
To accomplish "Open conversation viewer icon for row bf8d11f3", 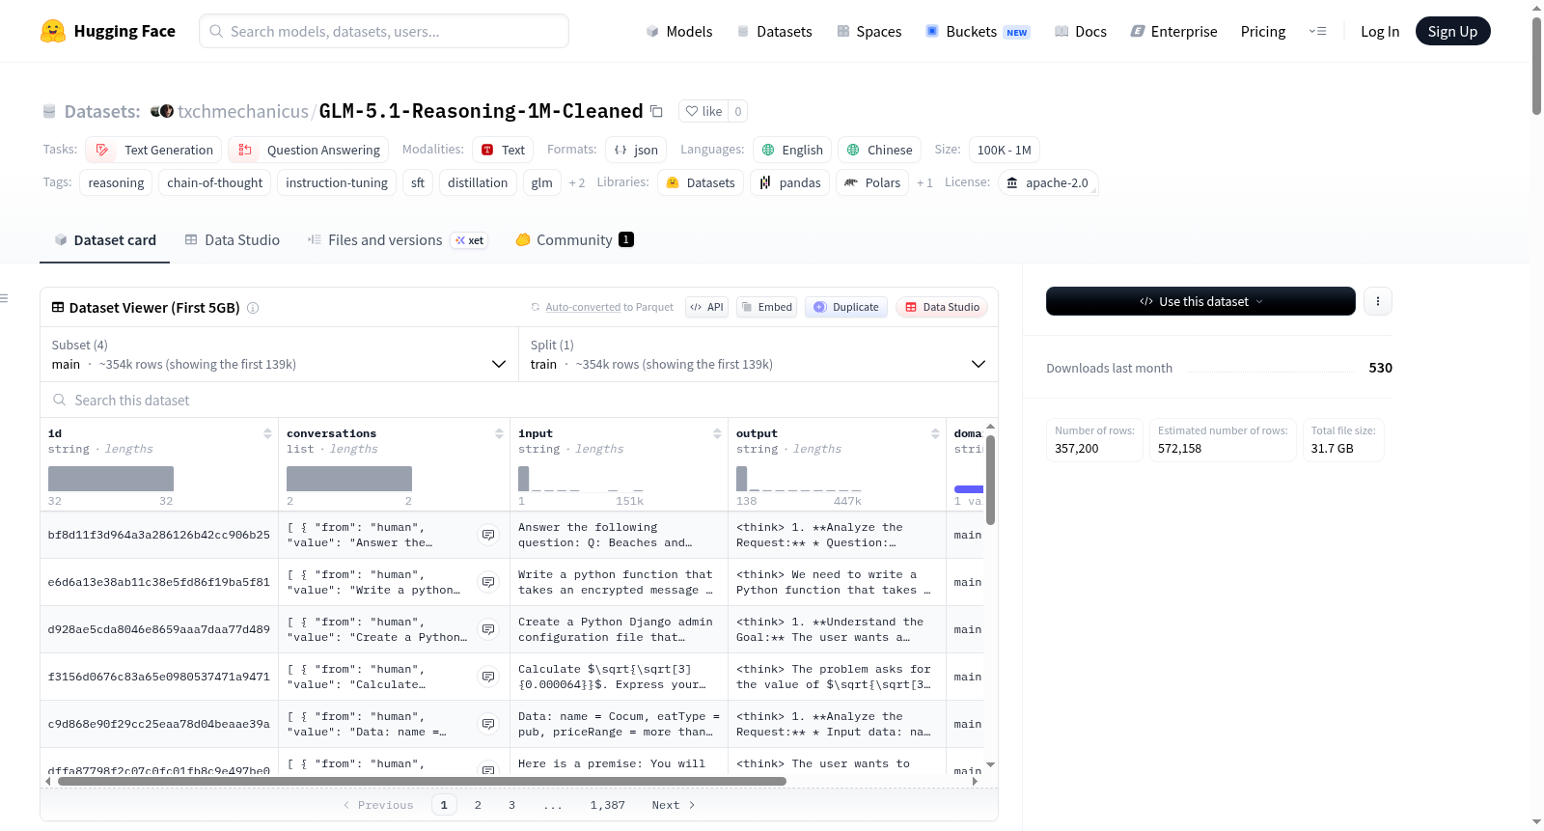I will pos(488,535).
